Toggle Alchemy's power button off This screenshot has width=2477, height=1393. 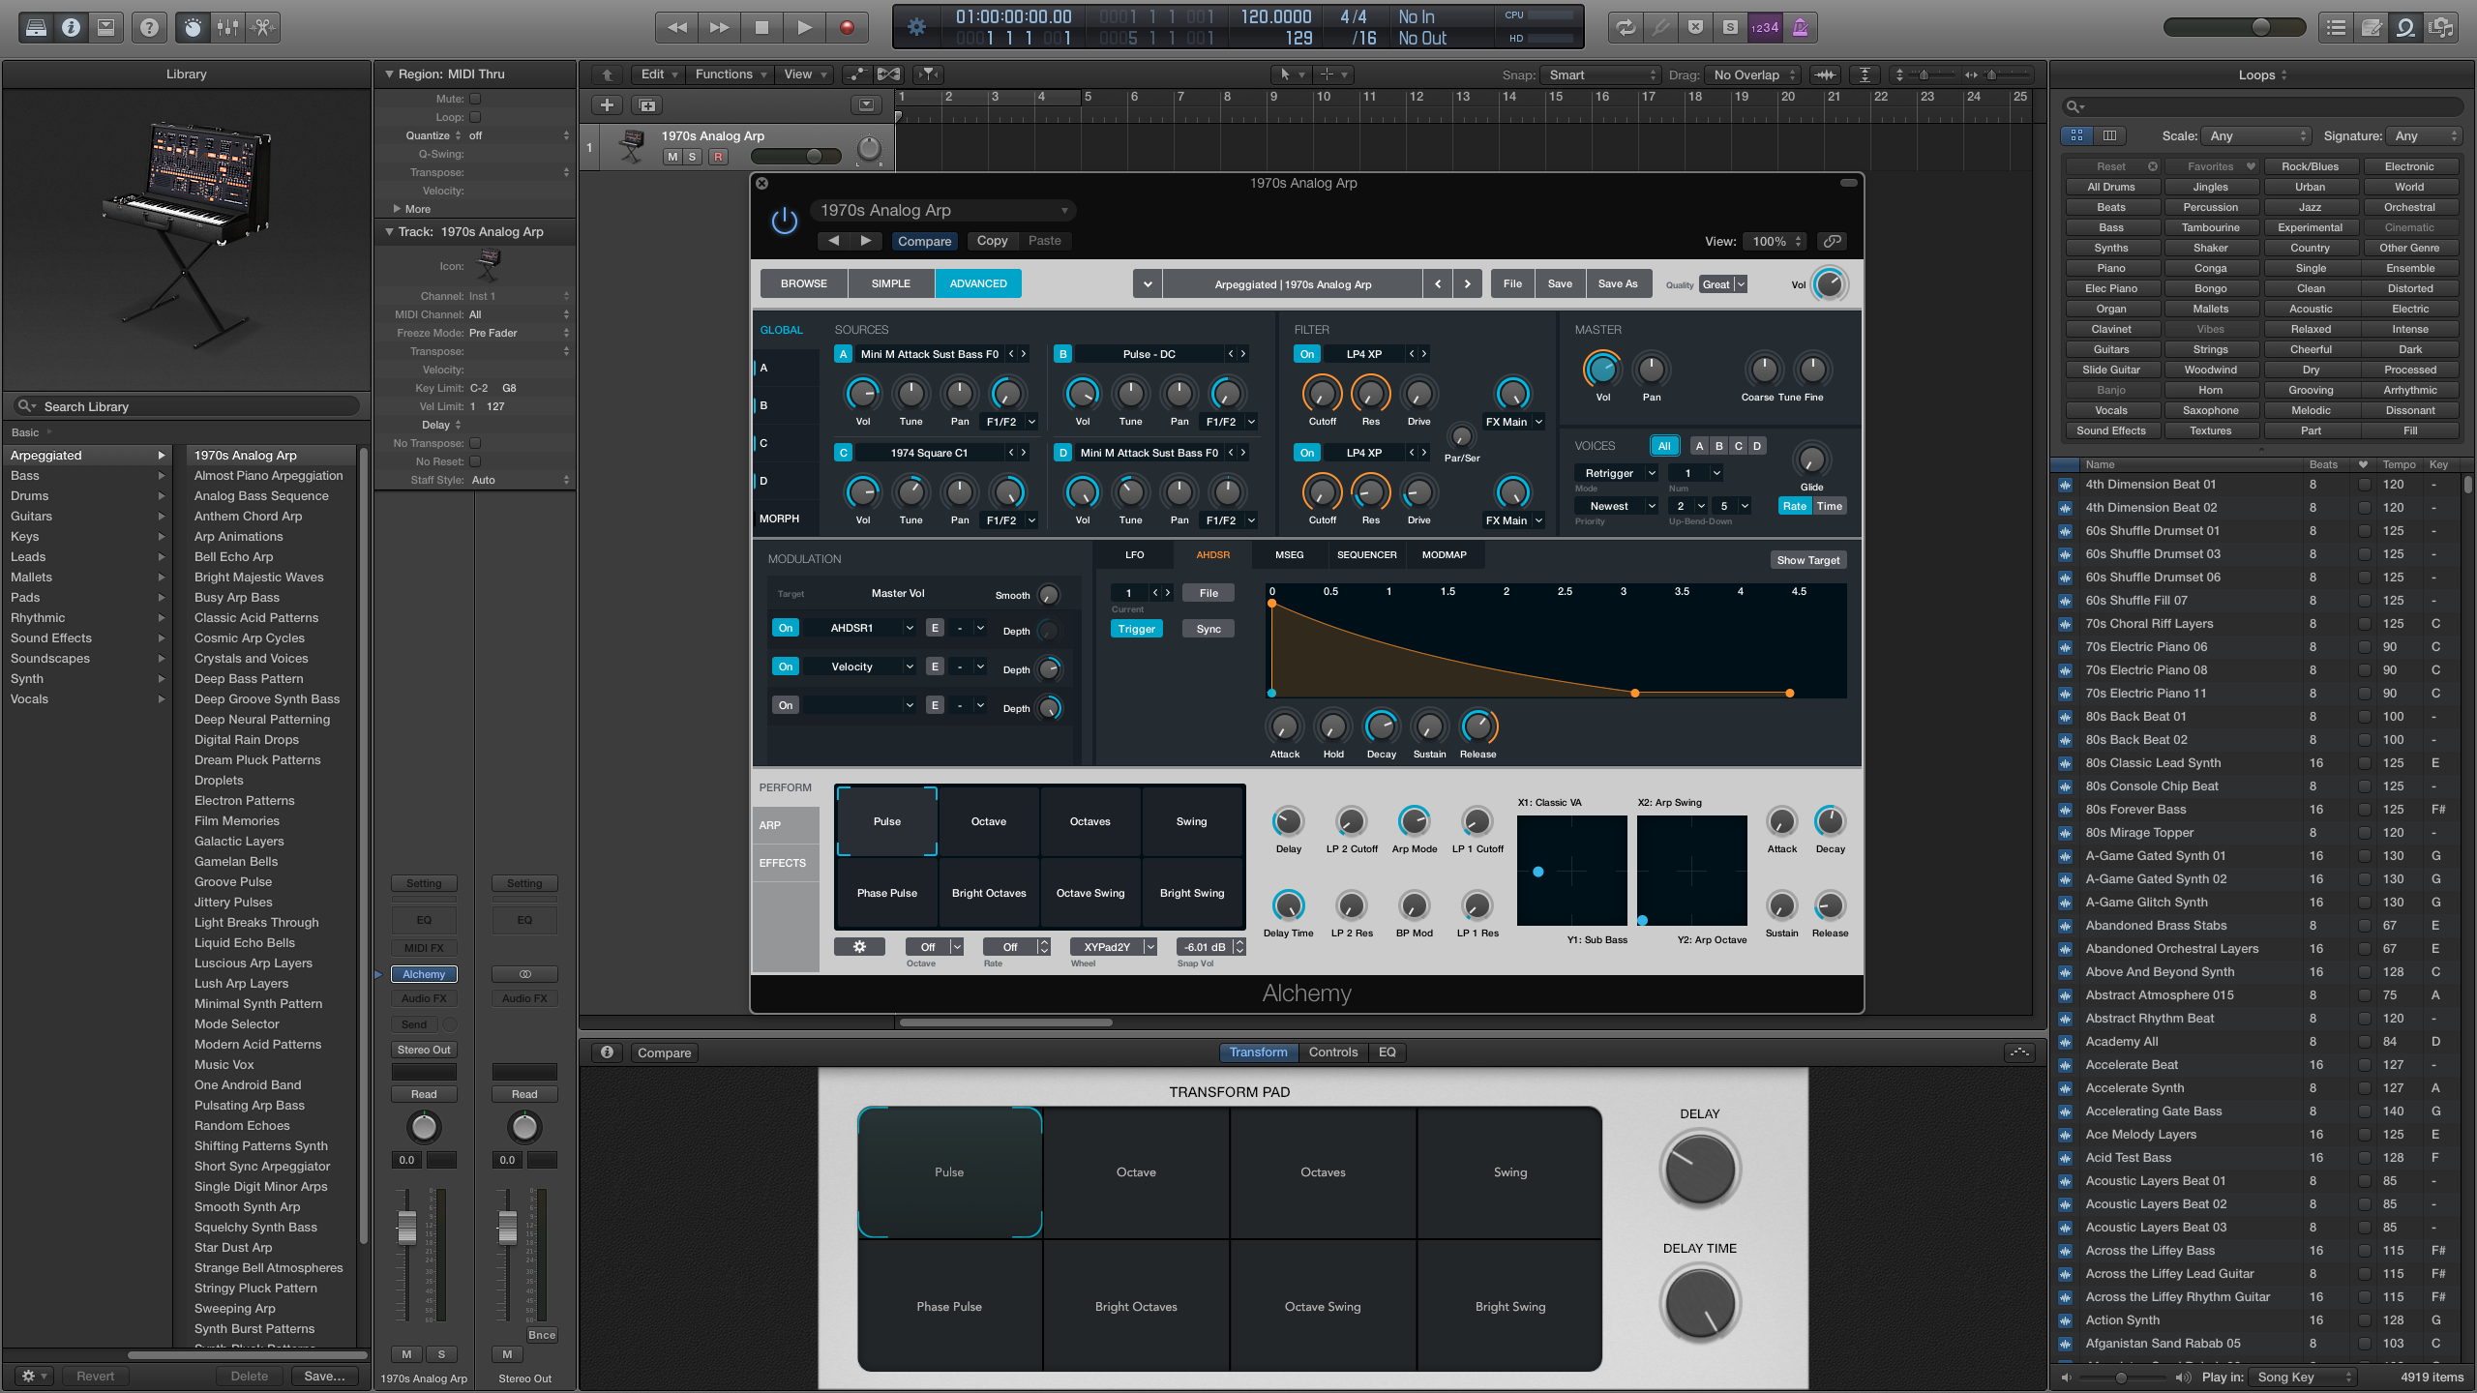coord(784,219)
